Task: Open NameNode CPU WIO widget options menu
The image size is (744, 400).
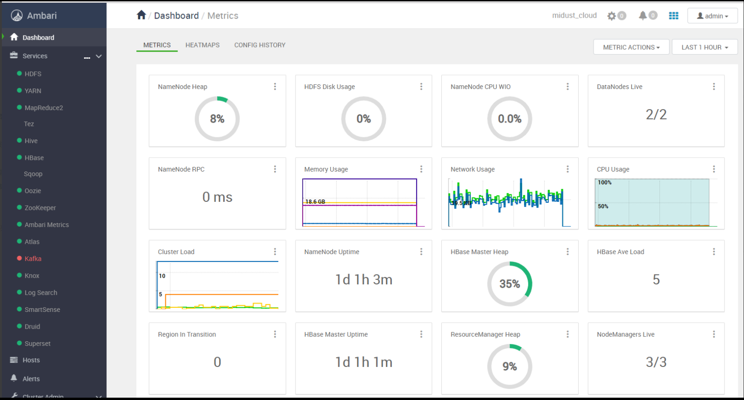Action: point(567,87)
